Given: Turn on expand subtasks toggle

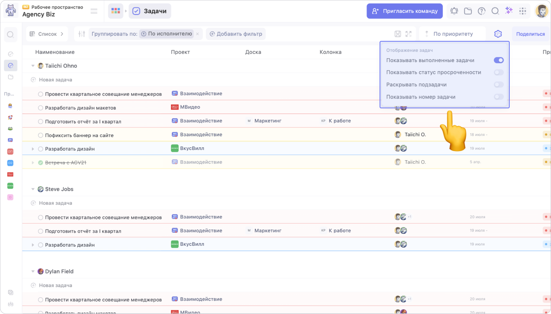Looking at the screenshot, I should point(498,84).
